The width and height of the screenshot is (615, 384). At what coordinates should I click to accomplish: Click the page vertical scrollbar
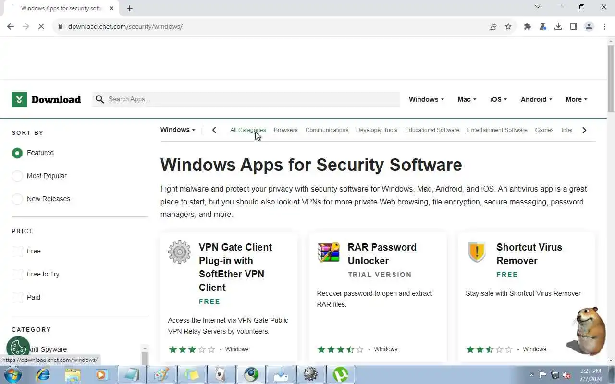pos(611,79)
